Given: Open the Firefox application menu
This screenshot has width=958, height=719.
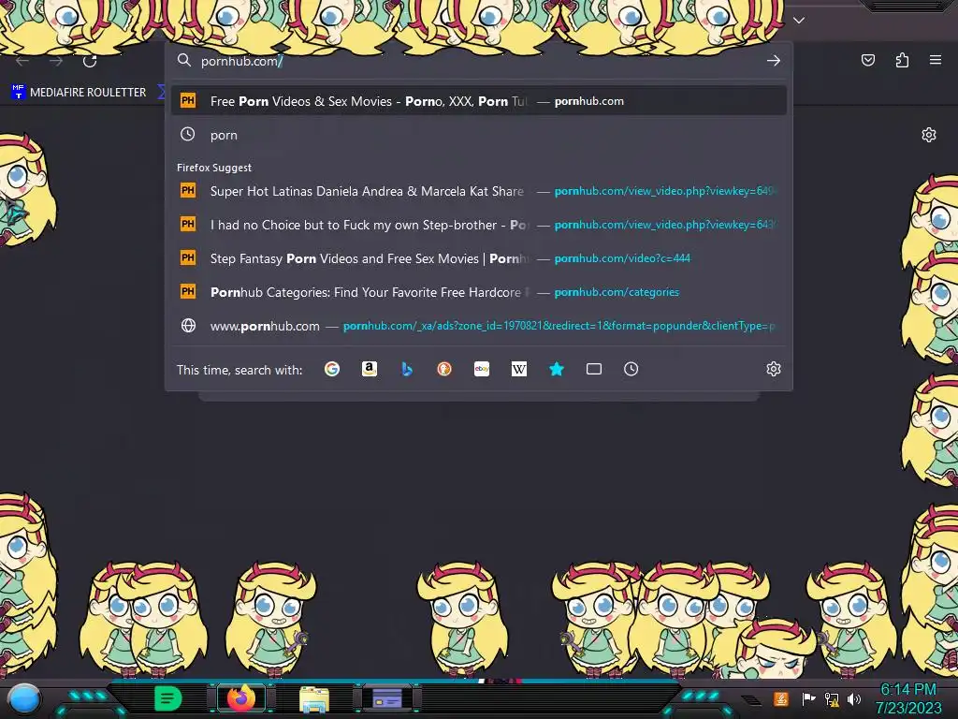Looking at the screenshot, I should (936, 60).
